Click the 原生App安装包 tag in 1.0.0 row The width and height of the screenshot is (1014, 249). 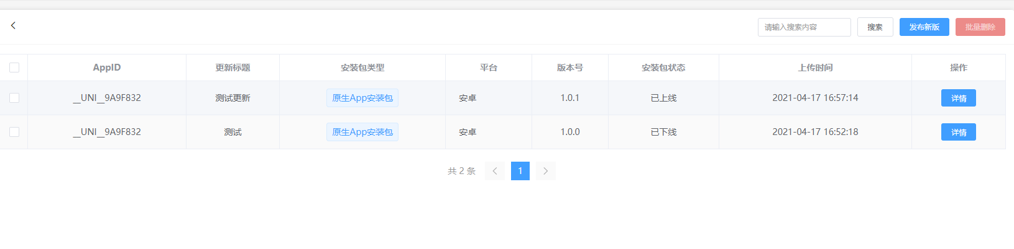click(362, 132)
